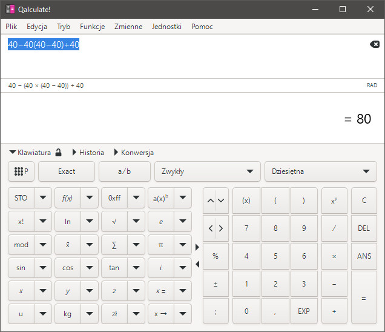Click the lock icon beside Klawiatura
This screenshot has height=332, width=385.
[59, 153]
